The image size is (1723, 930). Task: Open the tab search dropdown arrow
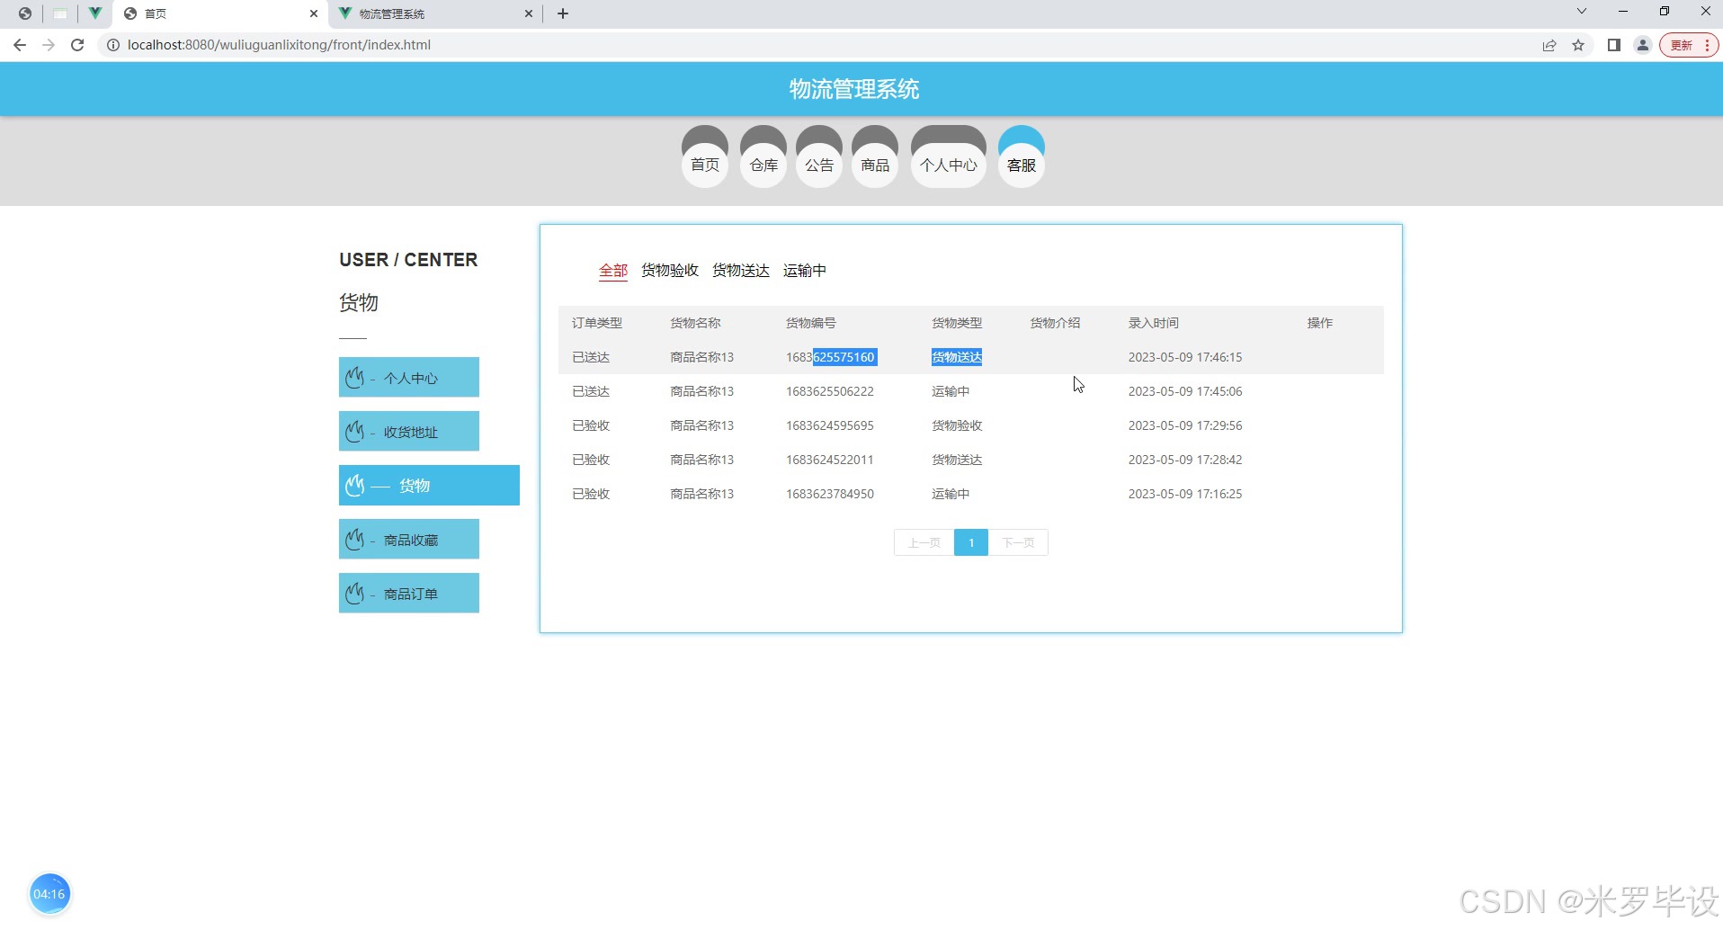1582,12
